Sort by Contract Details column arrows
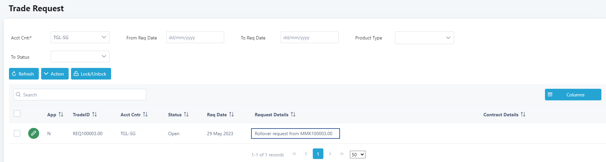Screen dimensions: 606x162 [523, 114]
